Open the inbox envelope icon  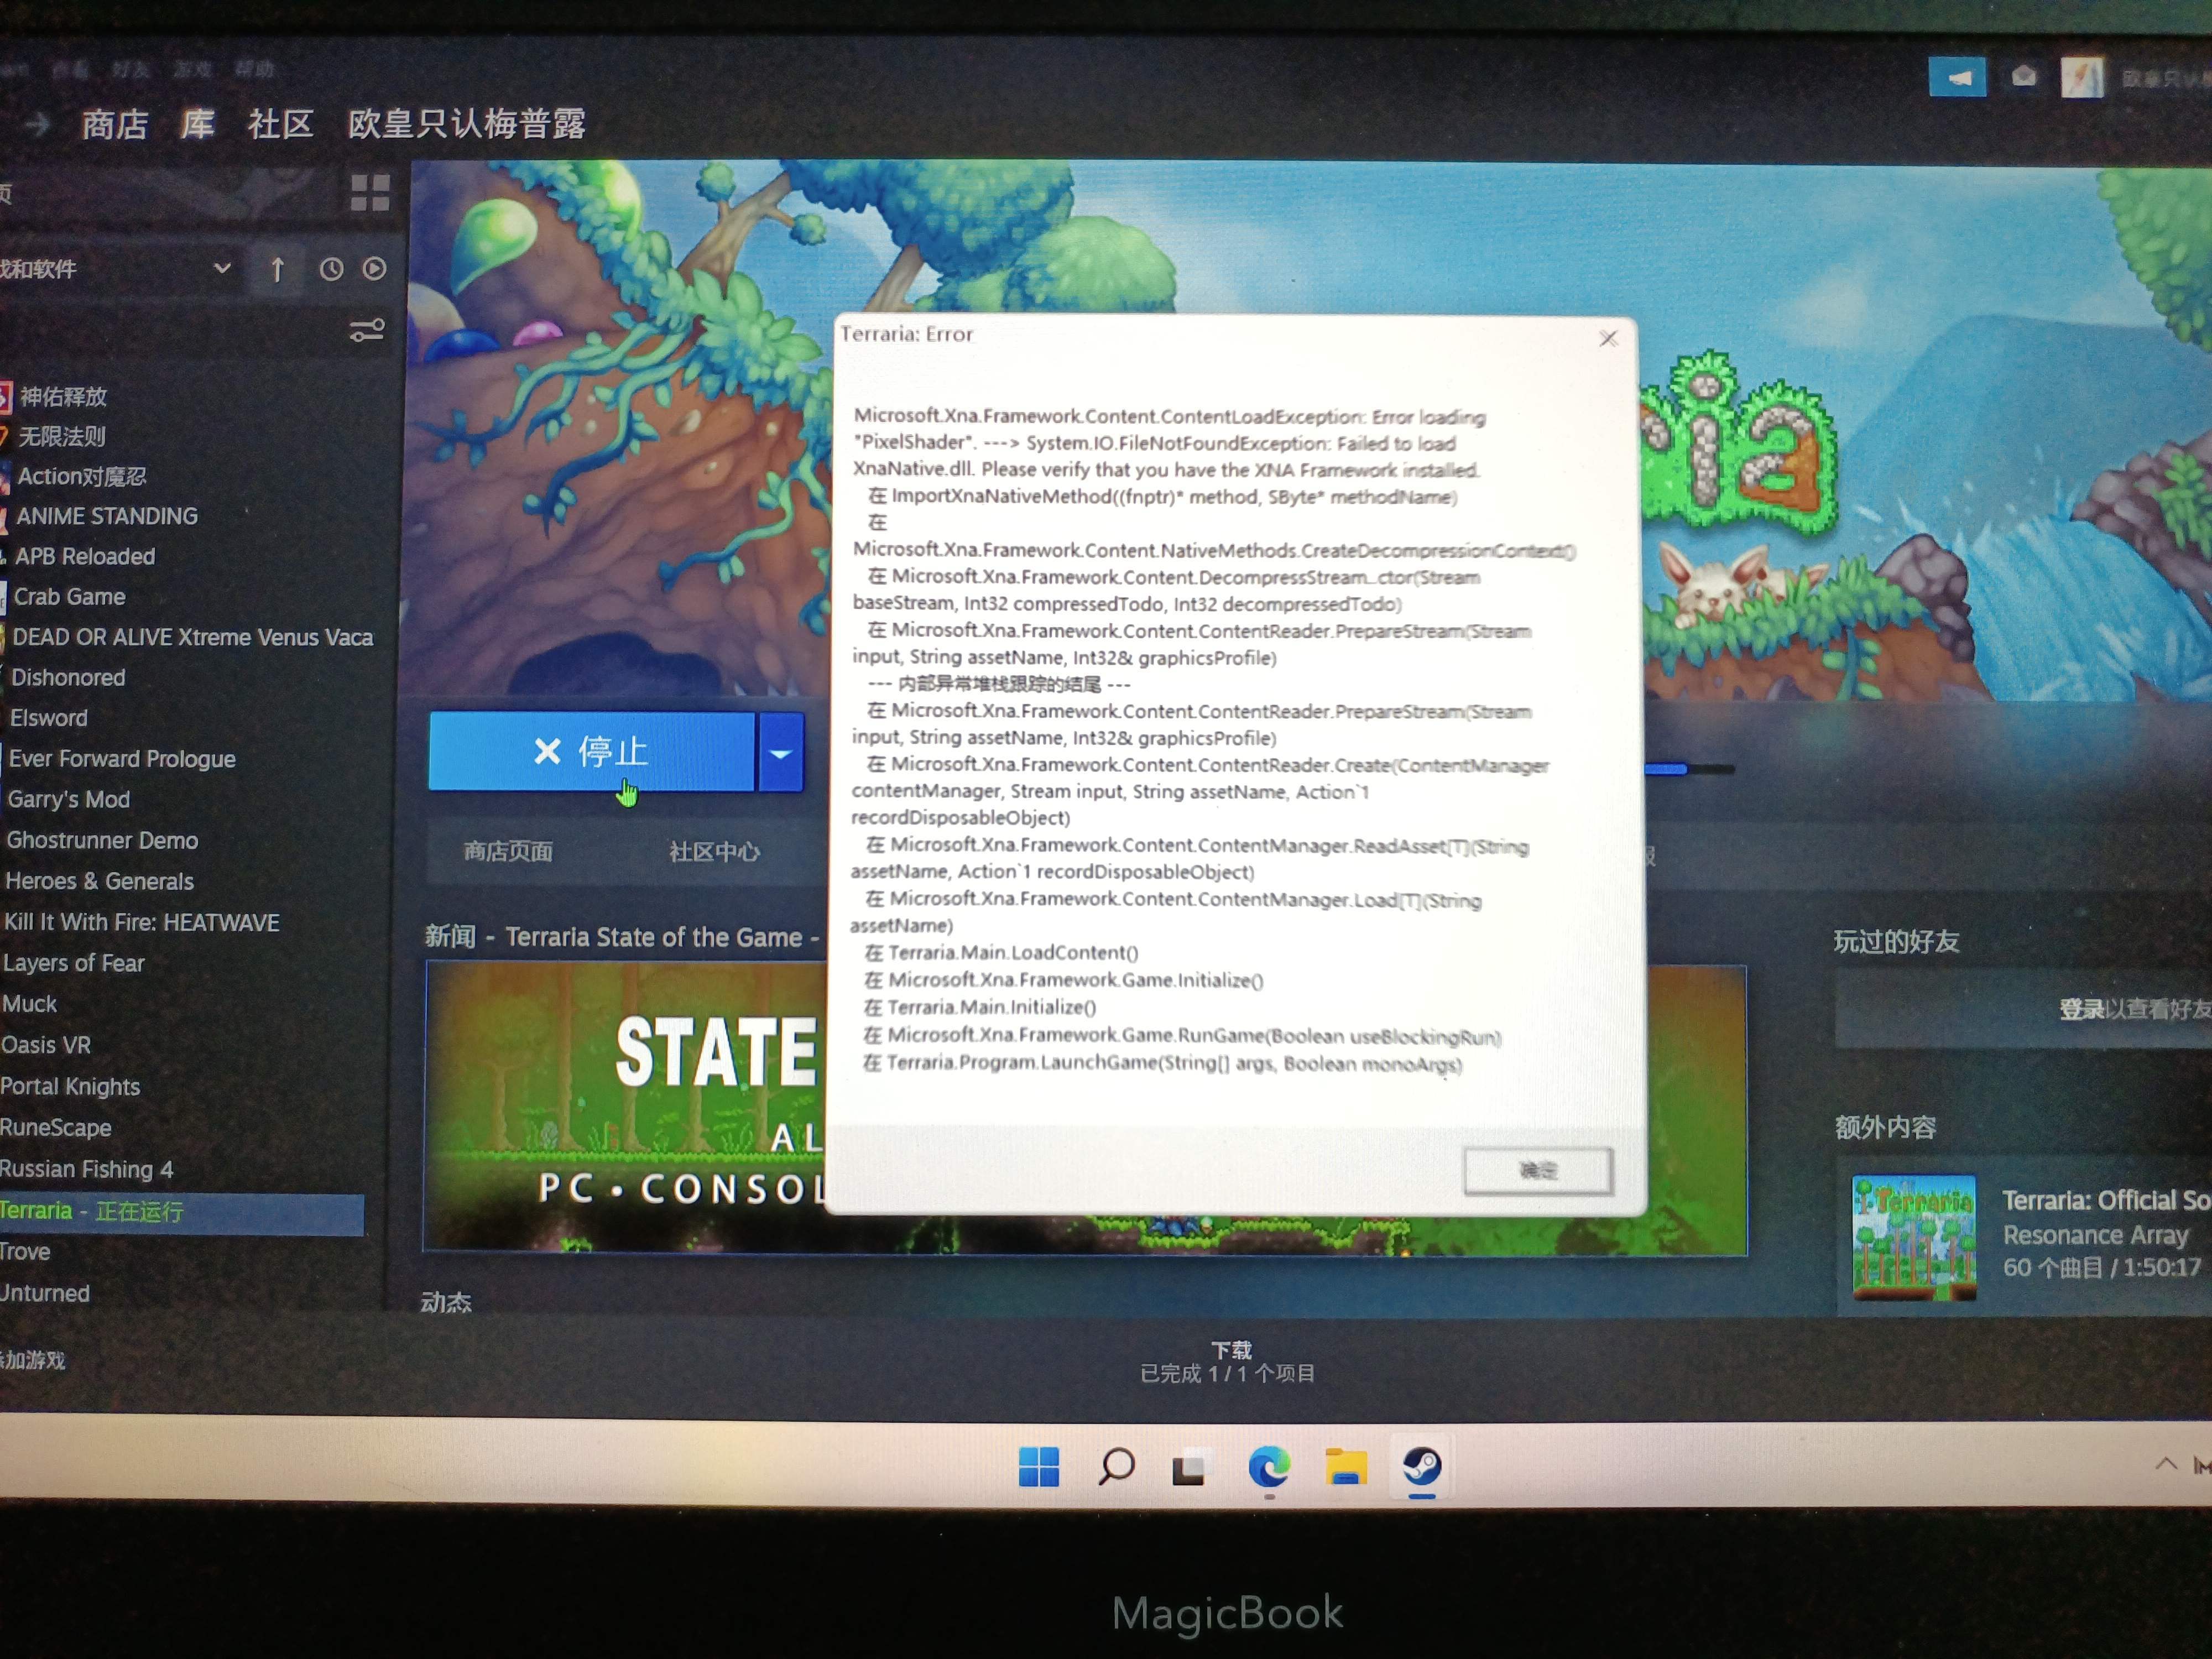(x=2023, y=77)
